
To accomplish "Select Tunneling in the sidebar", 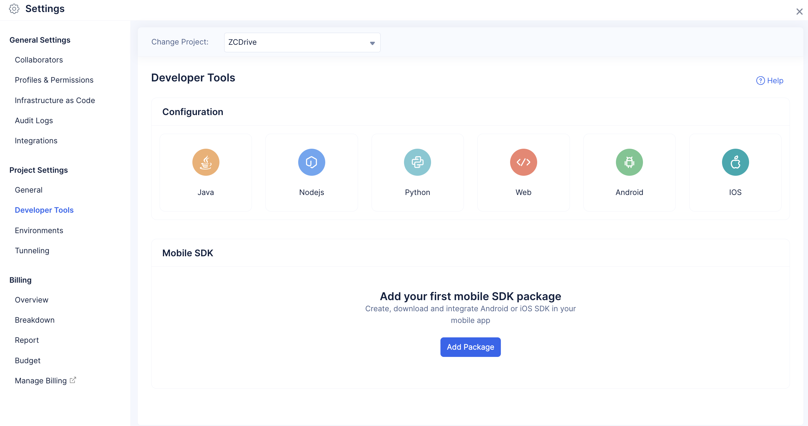I will pos(32,251).
